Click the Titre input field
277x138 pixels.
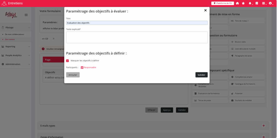[x=137, y=23]
